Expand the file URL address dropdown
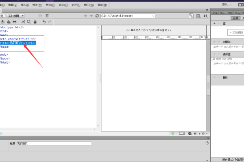The width and height of the screenshot is (244, 162). coord(153,16)
